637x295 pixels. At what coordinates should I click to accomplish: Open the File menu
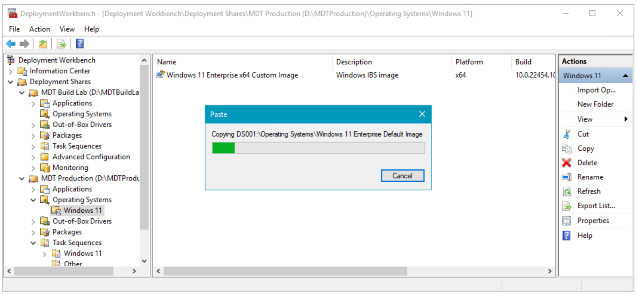click(14, 29)
